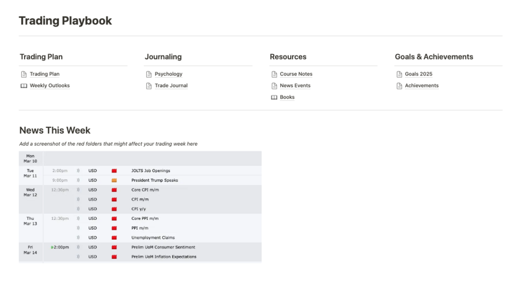Click the Trading Plan page icon
This screenshot has width=517, height=282.
(24, 74)
